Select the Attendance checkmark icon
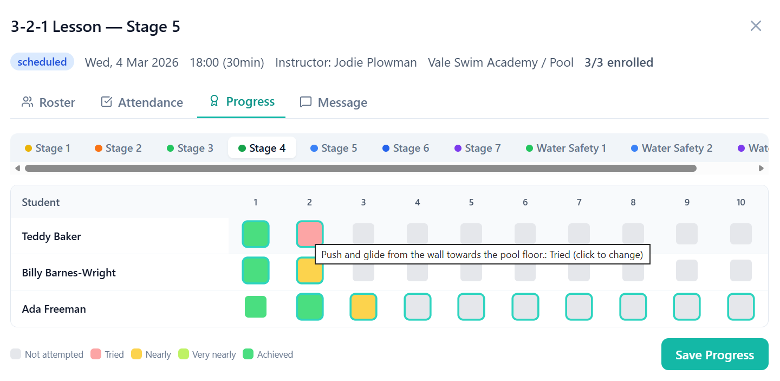 (x=106, y=101)
